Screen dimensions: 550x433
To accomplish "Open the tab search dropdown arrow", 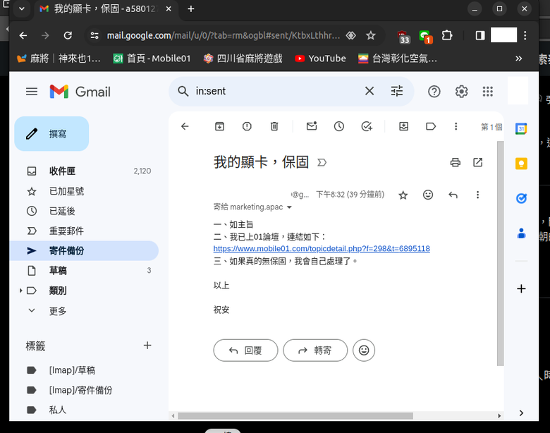I will pos(21,8).
